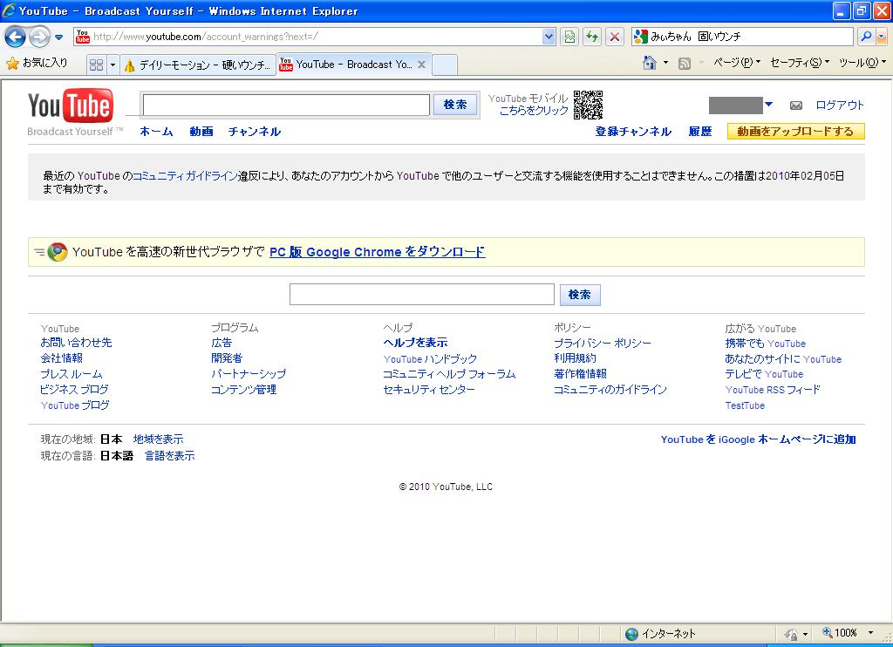Open the セーフティ(S) menu

tap(800, 63)
